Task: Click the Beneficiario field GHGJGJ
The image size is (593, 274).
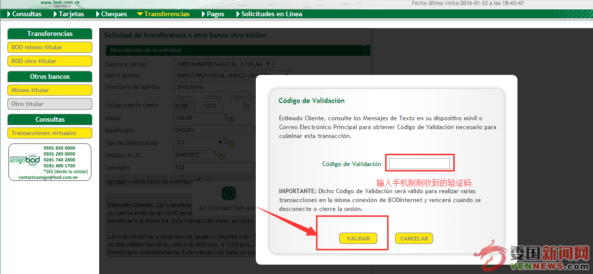Action: click(x=214, y=131)
